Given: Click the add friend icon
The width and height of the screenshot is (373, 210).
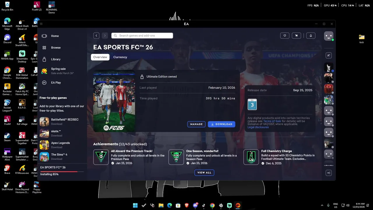Looking at the screenshot, I should pos(329,55).
